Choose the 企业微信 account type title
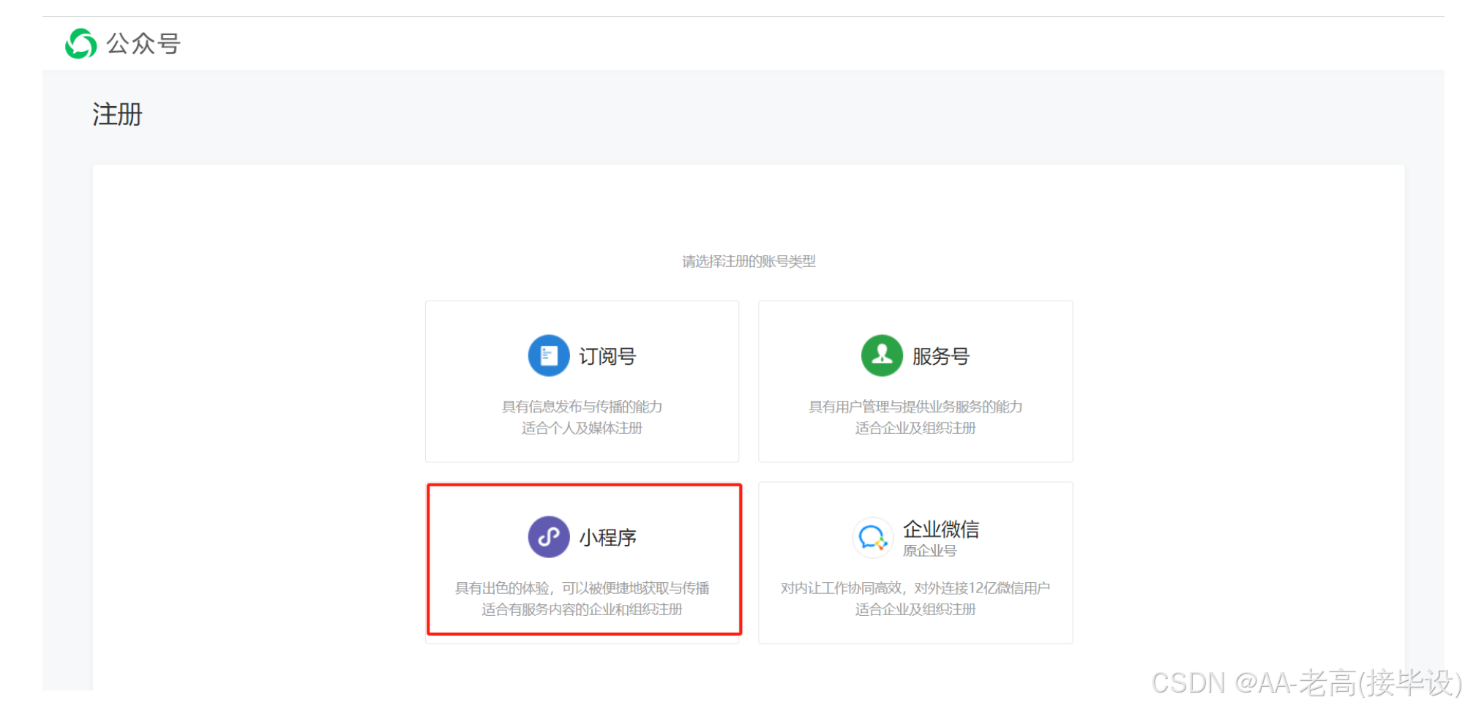This screenshot has width=1465, height=708. click(940, 529)
